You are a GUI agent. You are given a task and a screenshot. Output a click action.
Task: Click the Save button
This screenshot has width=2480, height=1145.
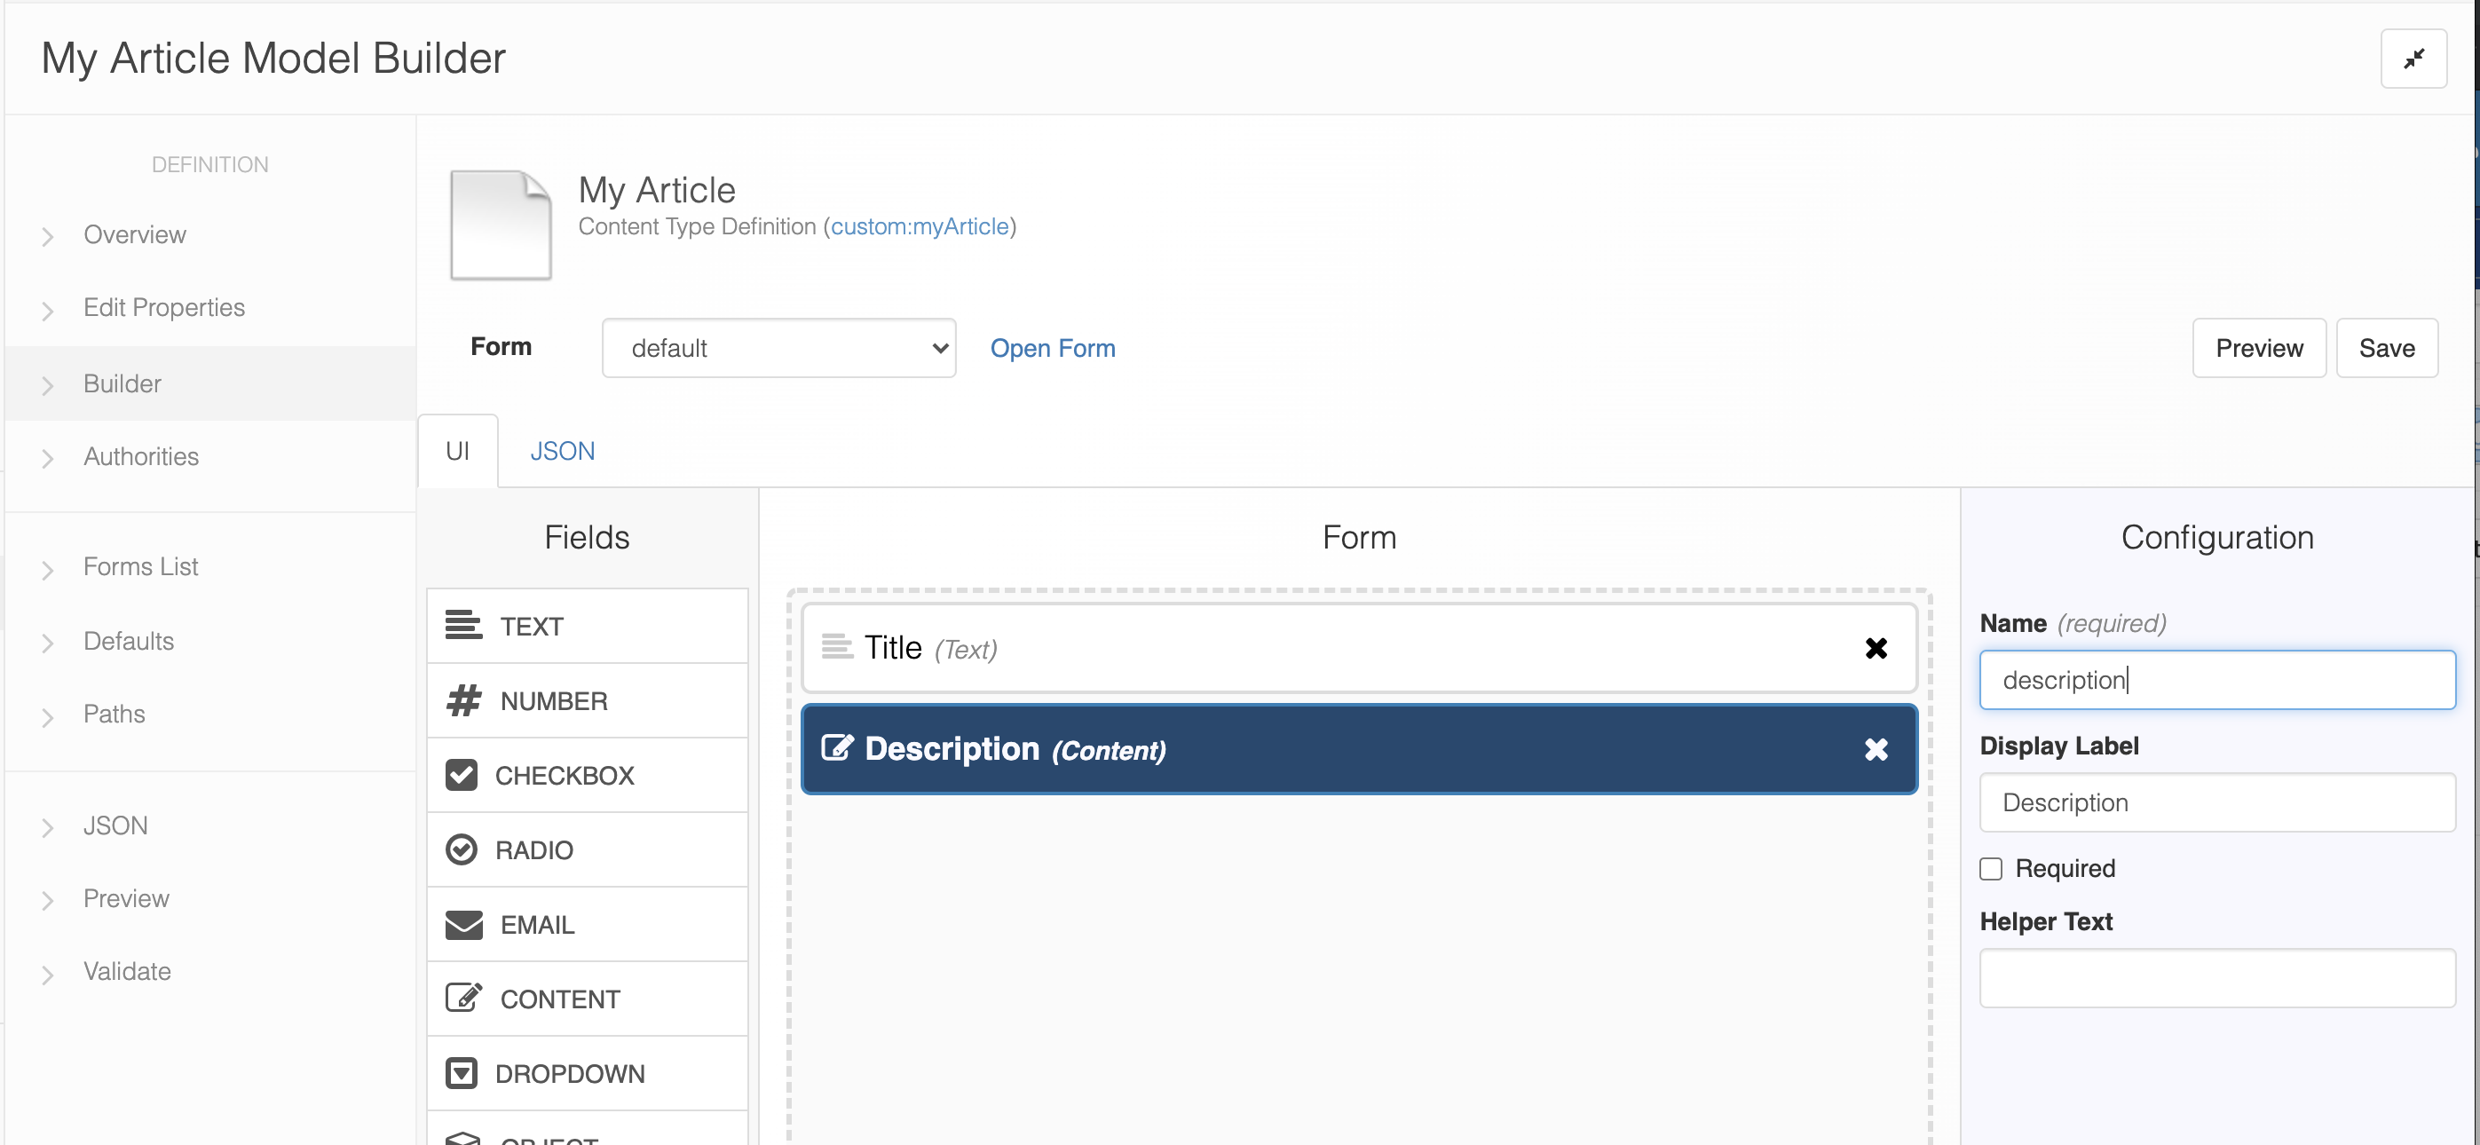tap(2387, 348)
